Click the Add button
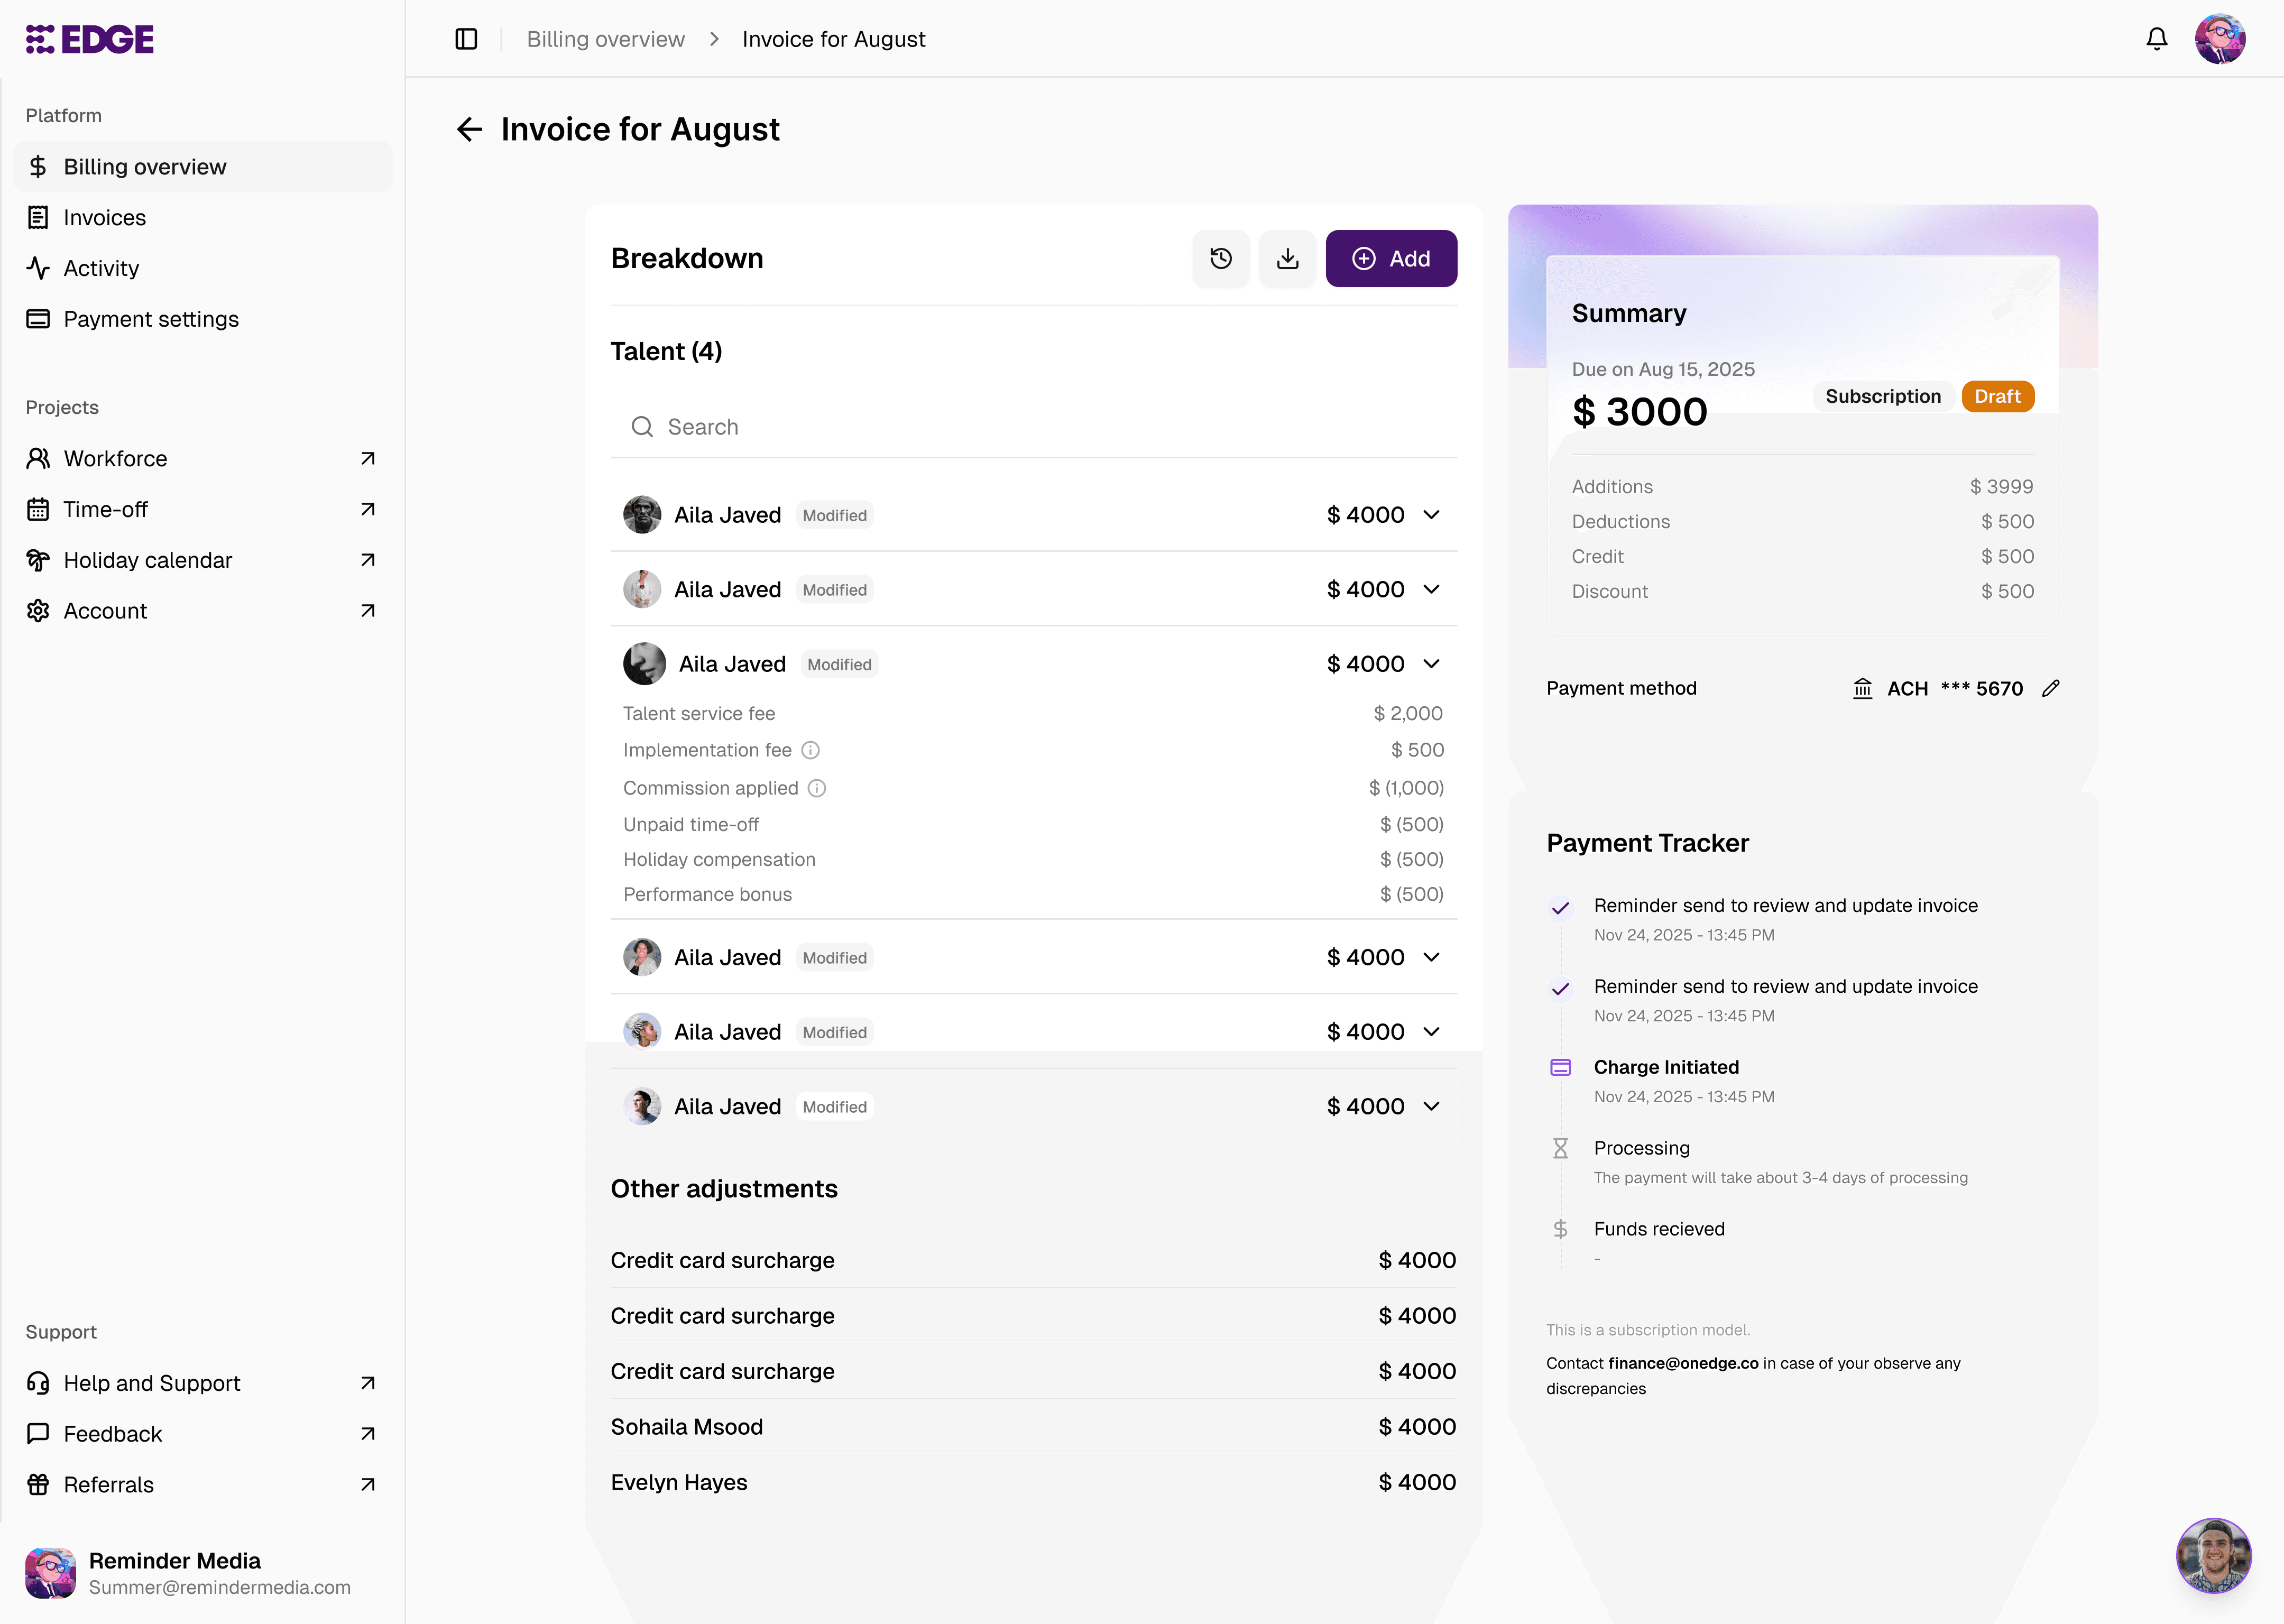Screen dimensions: 2284x1624 pyautogui.click(x=1390, y=259)
